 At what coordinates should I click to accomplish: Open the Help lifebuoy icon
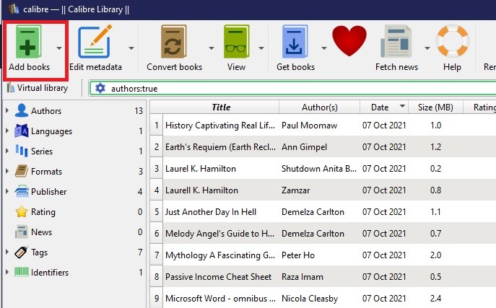coord(453,41)
